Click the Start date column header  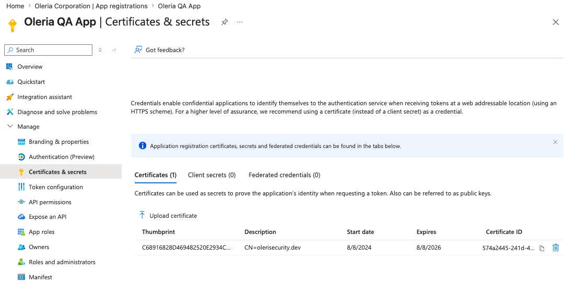click(x=360, y=232)
